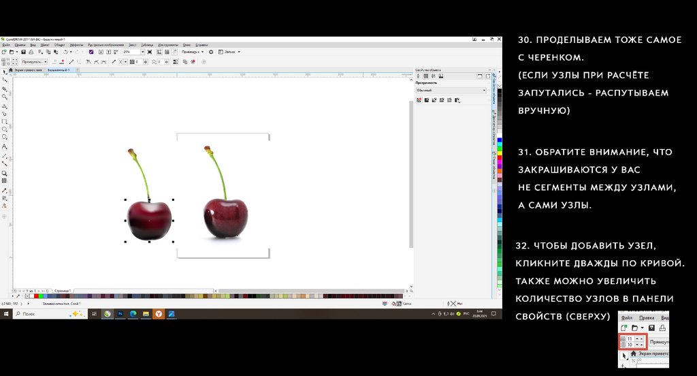
Task: Select the Polygon tool
Action: [x=5, y=137]
